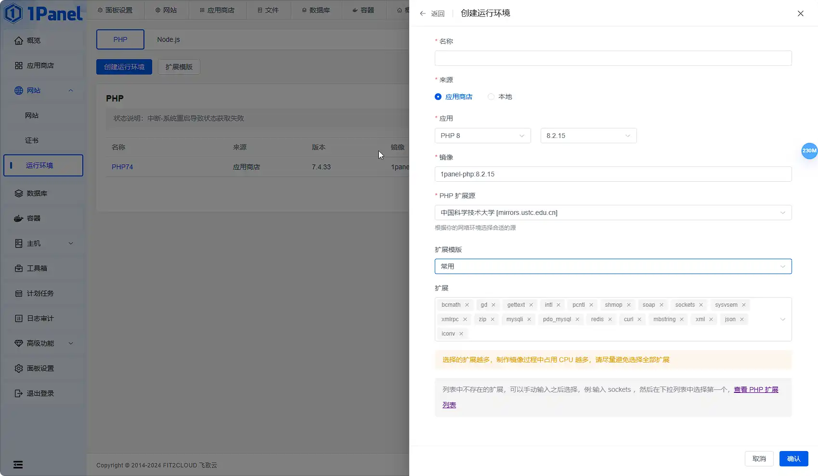Switch to the Node.js tab
Image resolution: width=818 pixels, height=476 pixels.
tap(169, 39)
